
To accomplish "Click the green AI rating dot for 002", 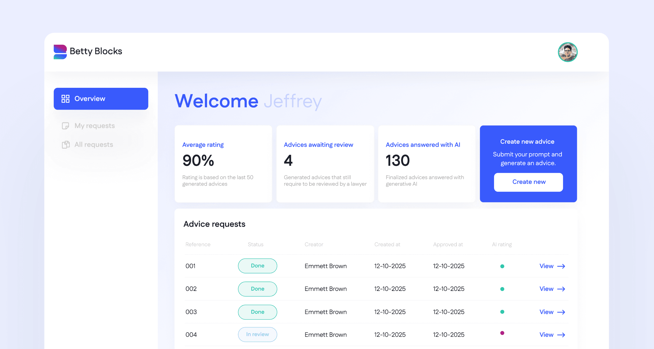I will tap(502, 289).
